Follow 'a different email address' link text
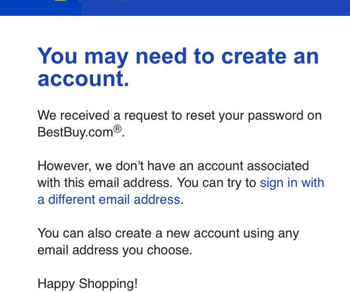 (109, 200)
